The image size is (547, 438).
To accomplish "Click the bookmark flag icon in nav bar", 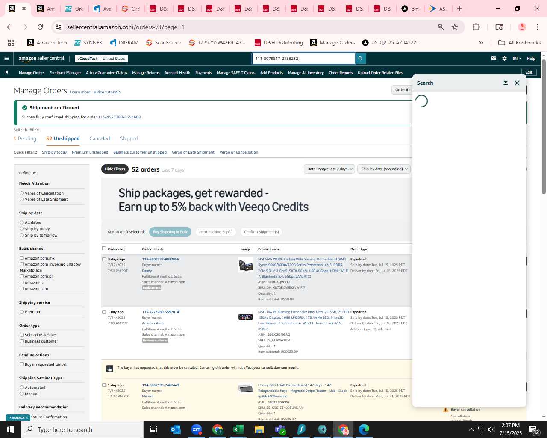I will click(6, 72).
